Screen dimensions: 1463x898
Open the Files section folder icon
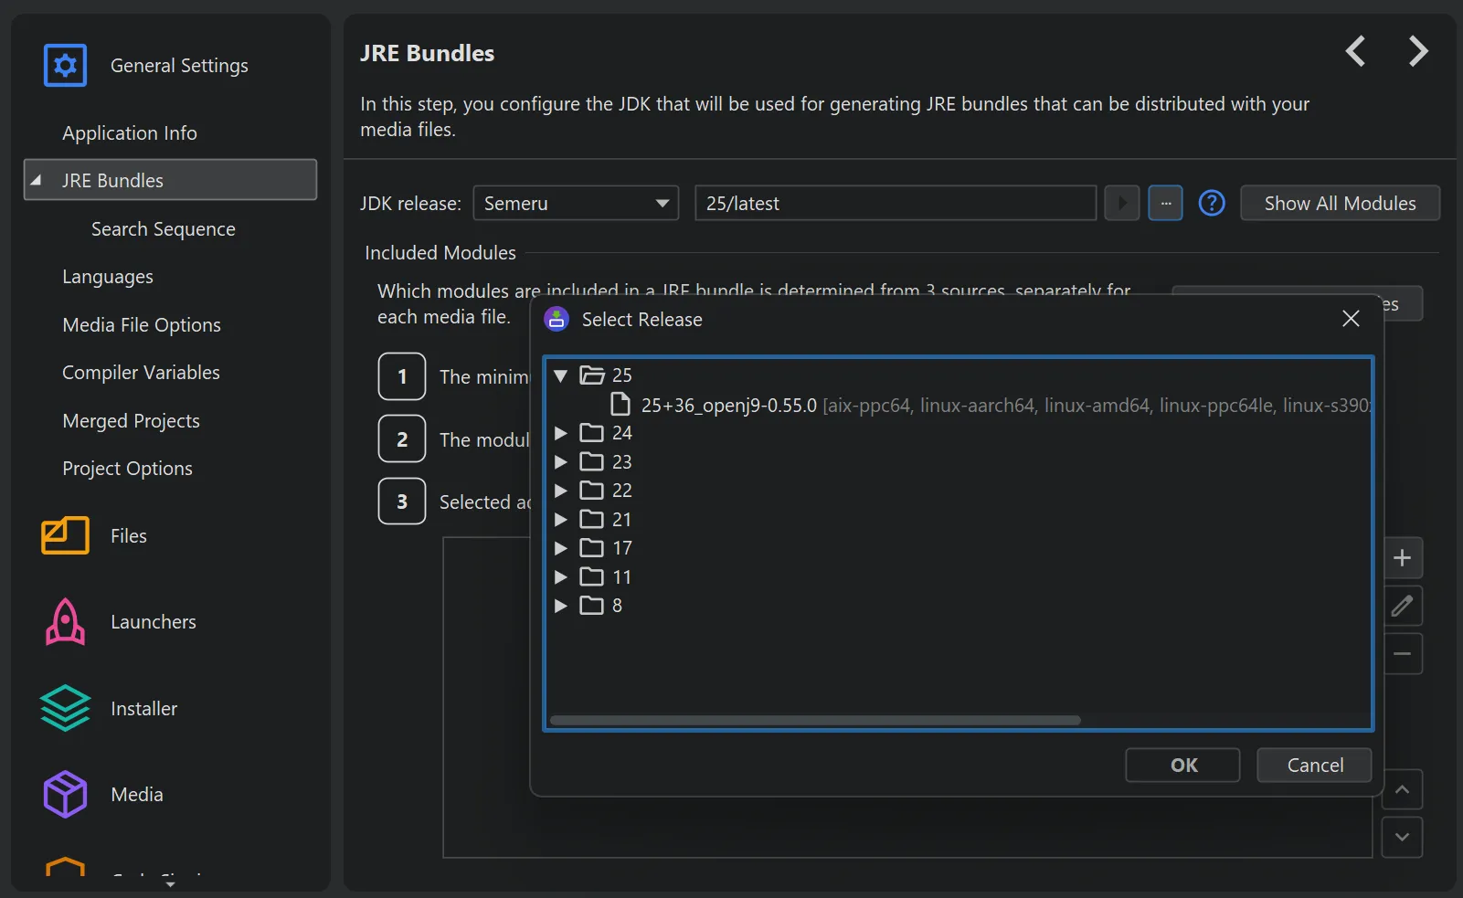(x=64, y=535)
